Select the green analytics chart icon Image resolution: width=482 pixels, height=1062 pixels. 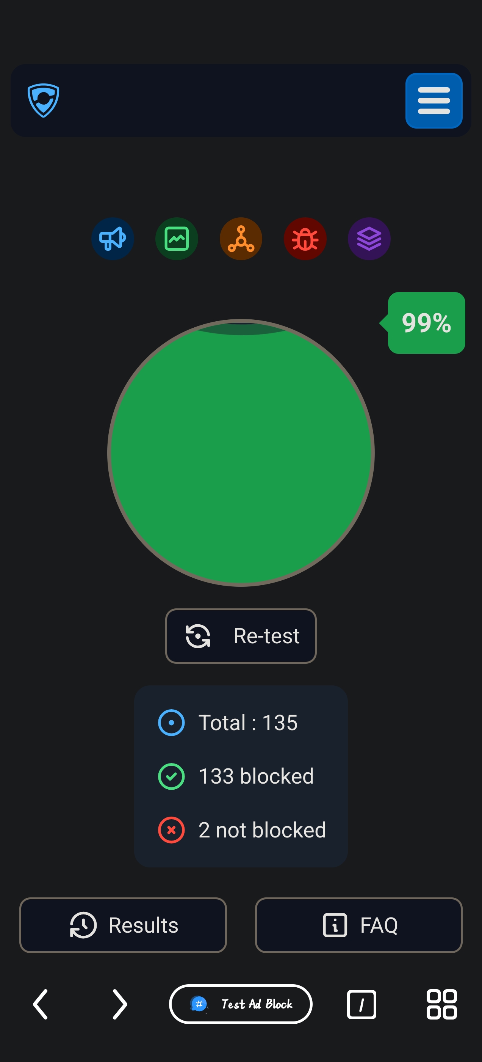(x=177, y=239)
